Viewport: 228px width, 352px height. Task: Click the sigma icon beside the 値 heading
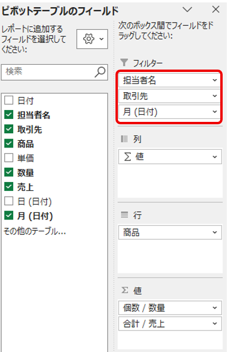click(x=125, y=290)
